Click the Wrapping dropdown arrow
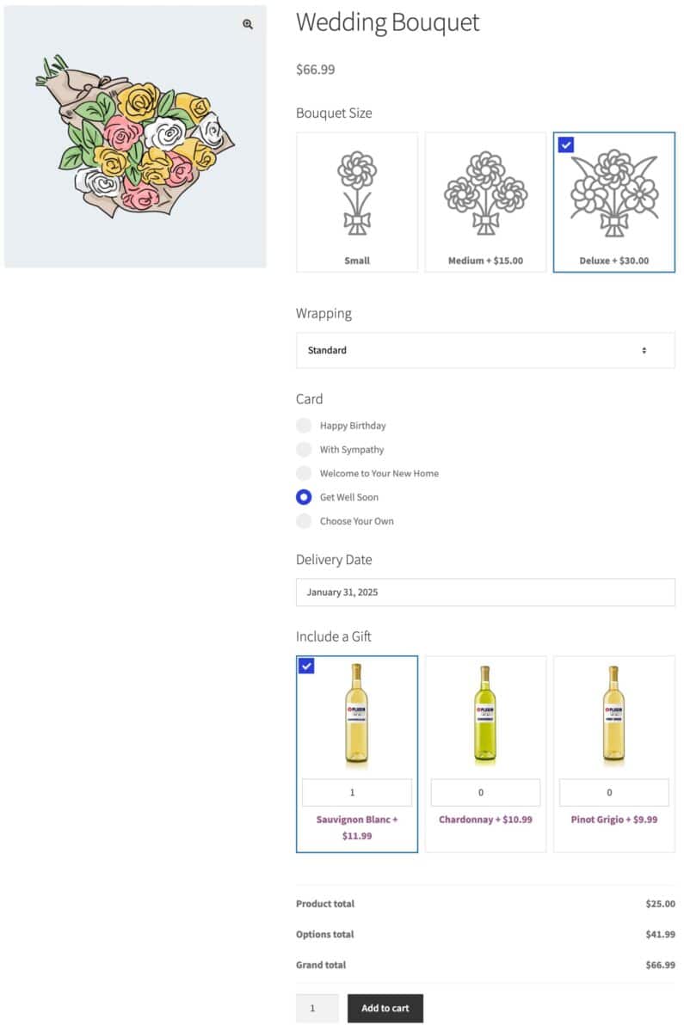This screenshot has height=1032, width=684. 644,351
